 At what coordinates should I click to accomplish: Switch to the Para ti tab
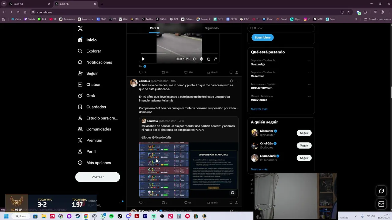coord(154,28)
